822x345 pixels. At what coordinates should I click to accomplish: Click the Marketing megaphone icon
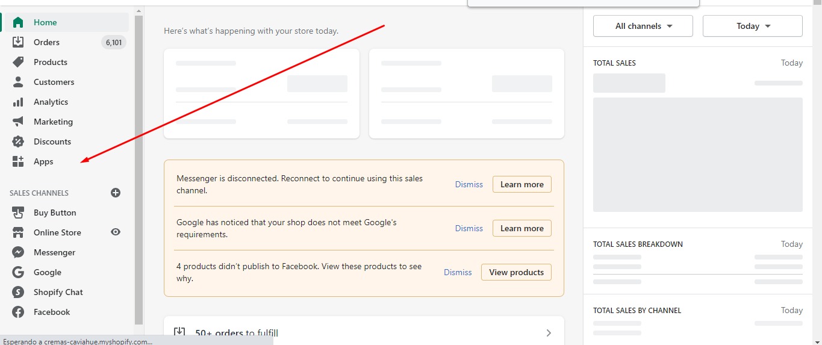pos(18,122)
